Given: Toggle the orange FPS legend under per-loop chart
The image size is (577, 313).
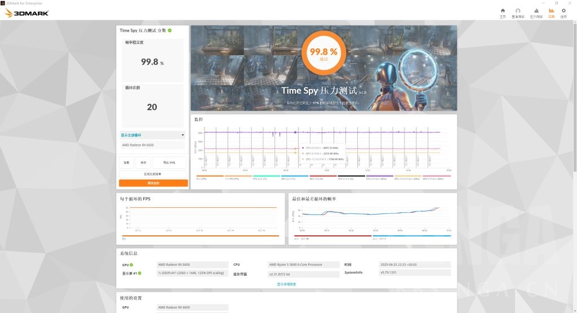Looking at the screenshot, I should click(201, 237).
